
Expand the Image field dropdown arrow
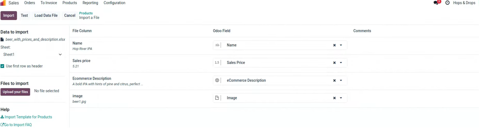[x=341, y=98]
